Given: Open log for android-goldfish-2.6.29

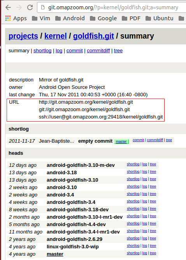Looking at the screenshot, I should pyautogui.click(x=145, y=238).
